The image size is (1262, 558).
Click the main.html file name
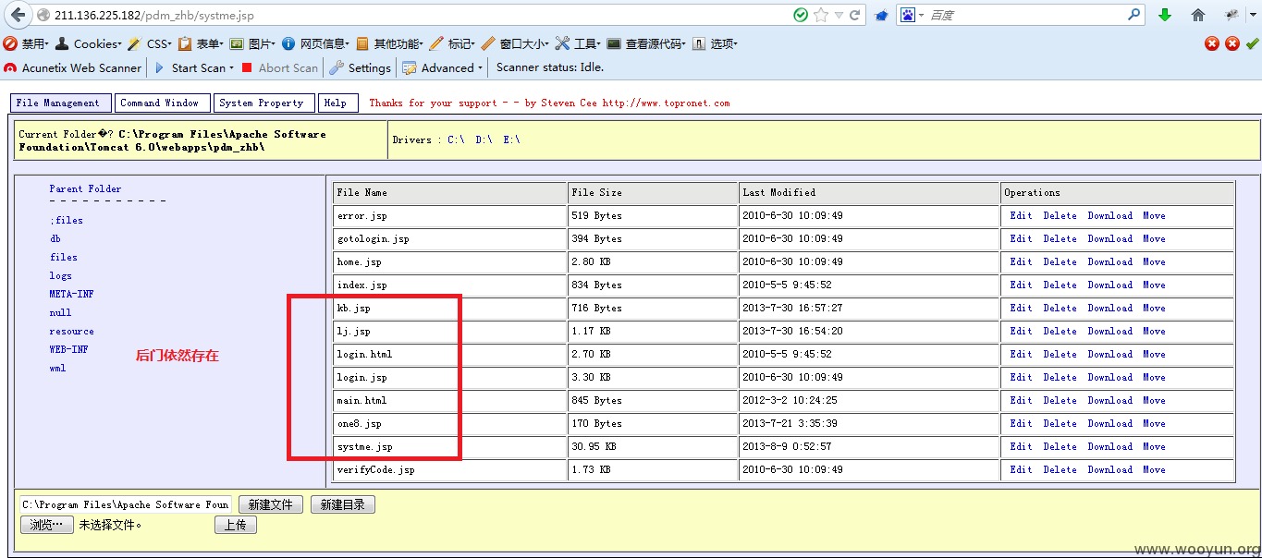(x=361, y=400)
